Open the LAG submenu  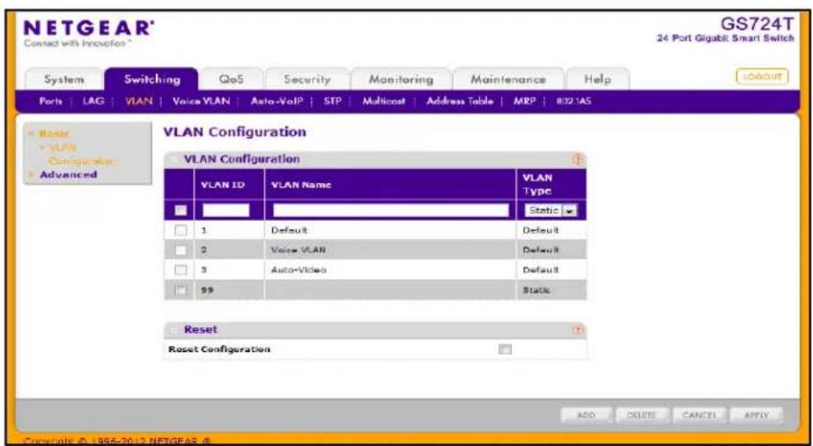tap(92, 101)
